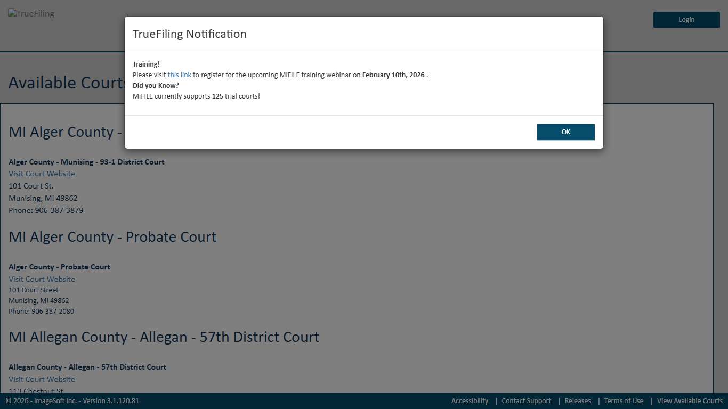This screenshot has height=409, width=728.
Task: Select View Available Courts in footer
Action: (690, 401)
